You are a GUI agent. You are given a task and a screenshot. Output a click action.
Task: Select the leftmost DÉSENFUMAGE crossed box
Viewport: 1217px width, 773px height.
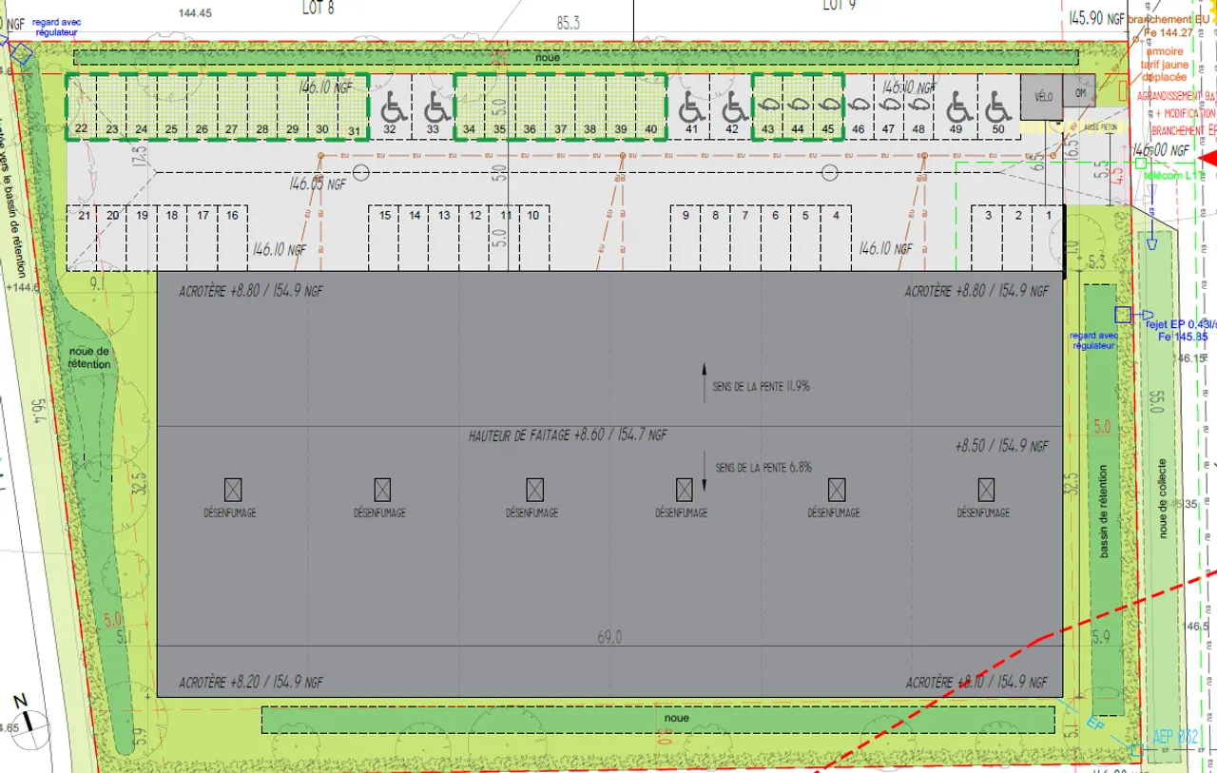pyautogui.click(x=233, y=490)
